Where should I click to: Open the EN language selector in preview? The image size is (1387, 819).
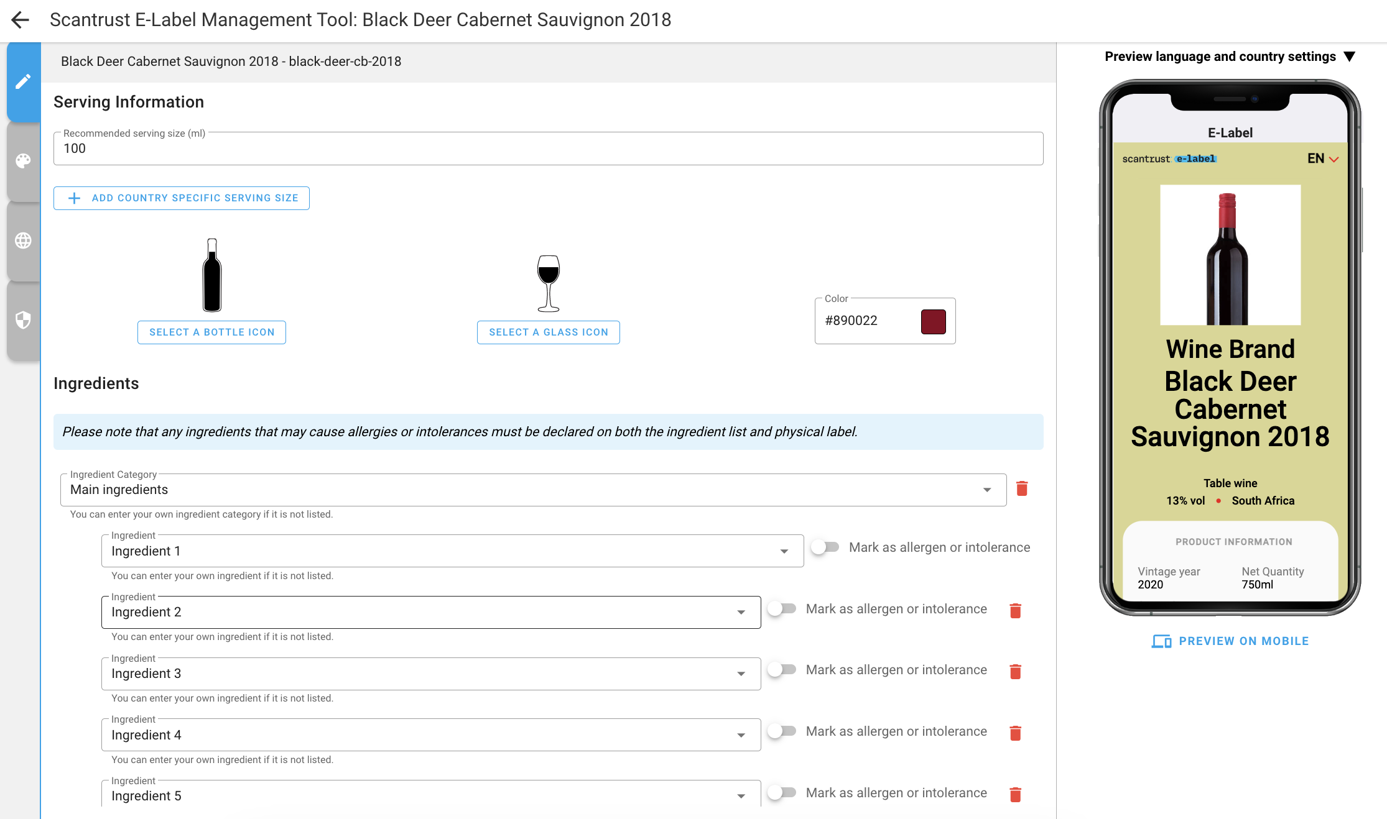[1322, 159]
